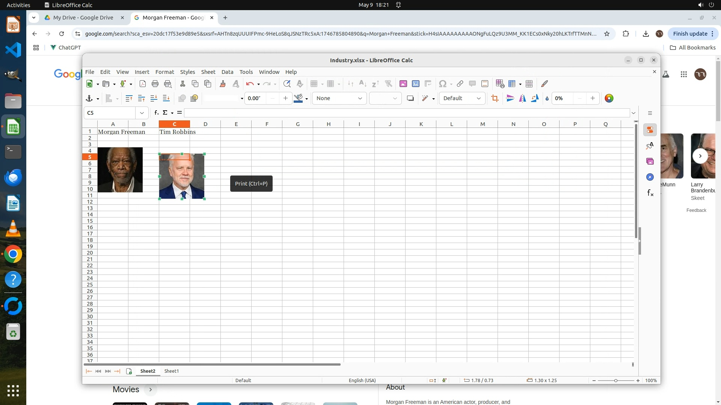Click Insert Image toolbar icon
Screen dimensions: 721x405
pos(403,84)
